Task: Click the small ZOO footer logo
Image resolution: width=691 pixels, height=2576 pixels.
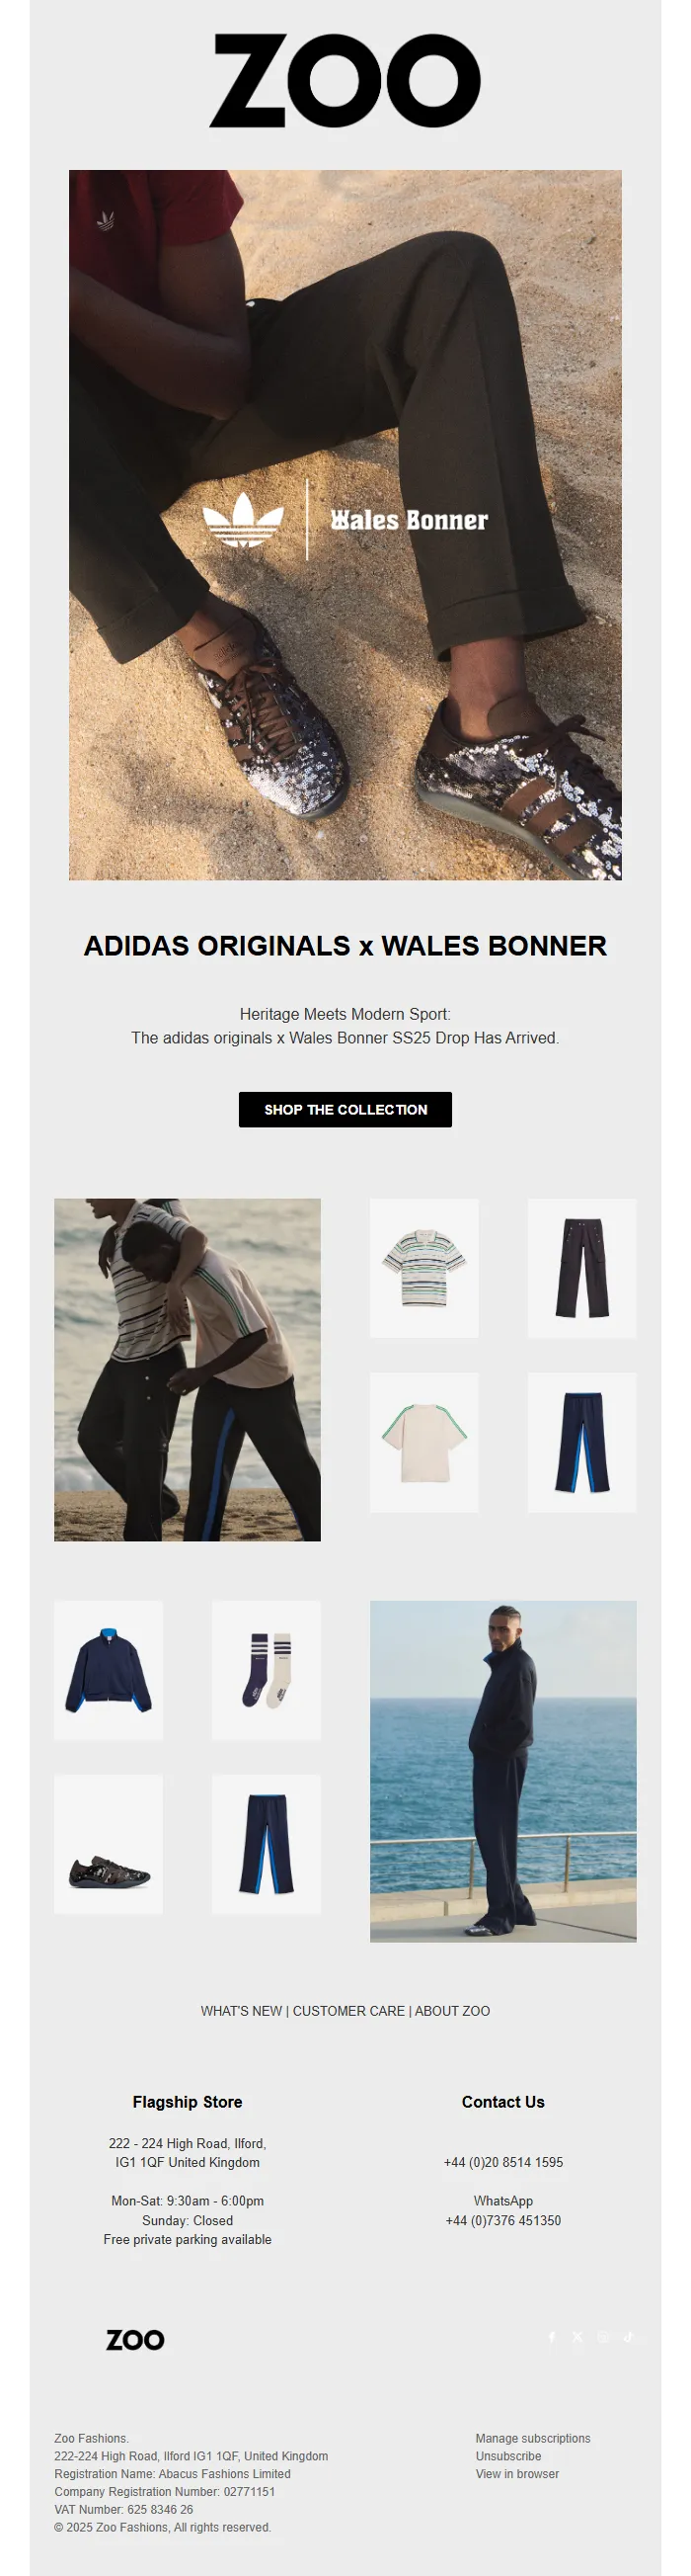Action: (x=135, y=2340)
